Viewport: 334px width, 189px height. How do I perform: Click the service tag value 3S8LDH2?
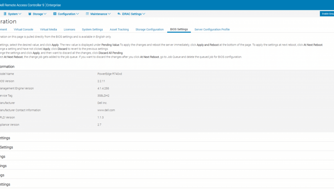[x=103, y=96]
